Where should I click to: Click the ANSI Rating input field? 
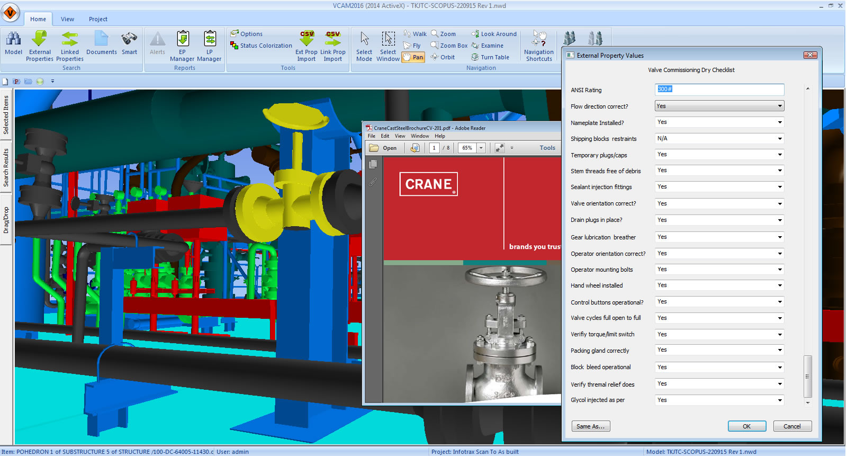coord(719,90)
